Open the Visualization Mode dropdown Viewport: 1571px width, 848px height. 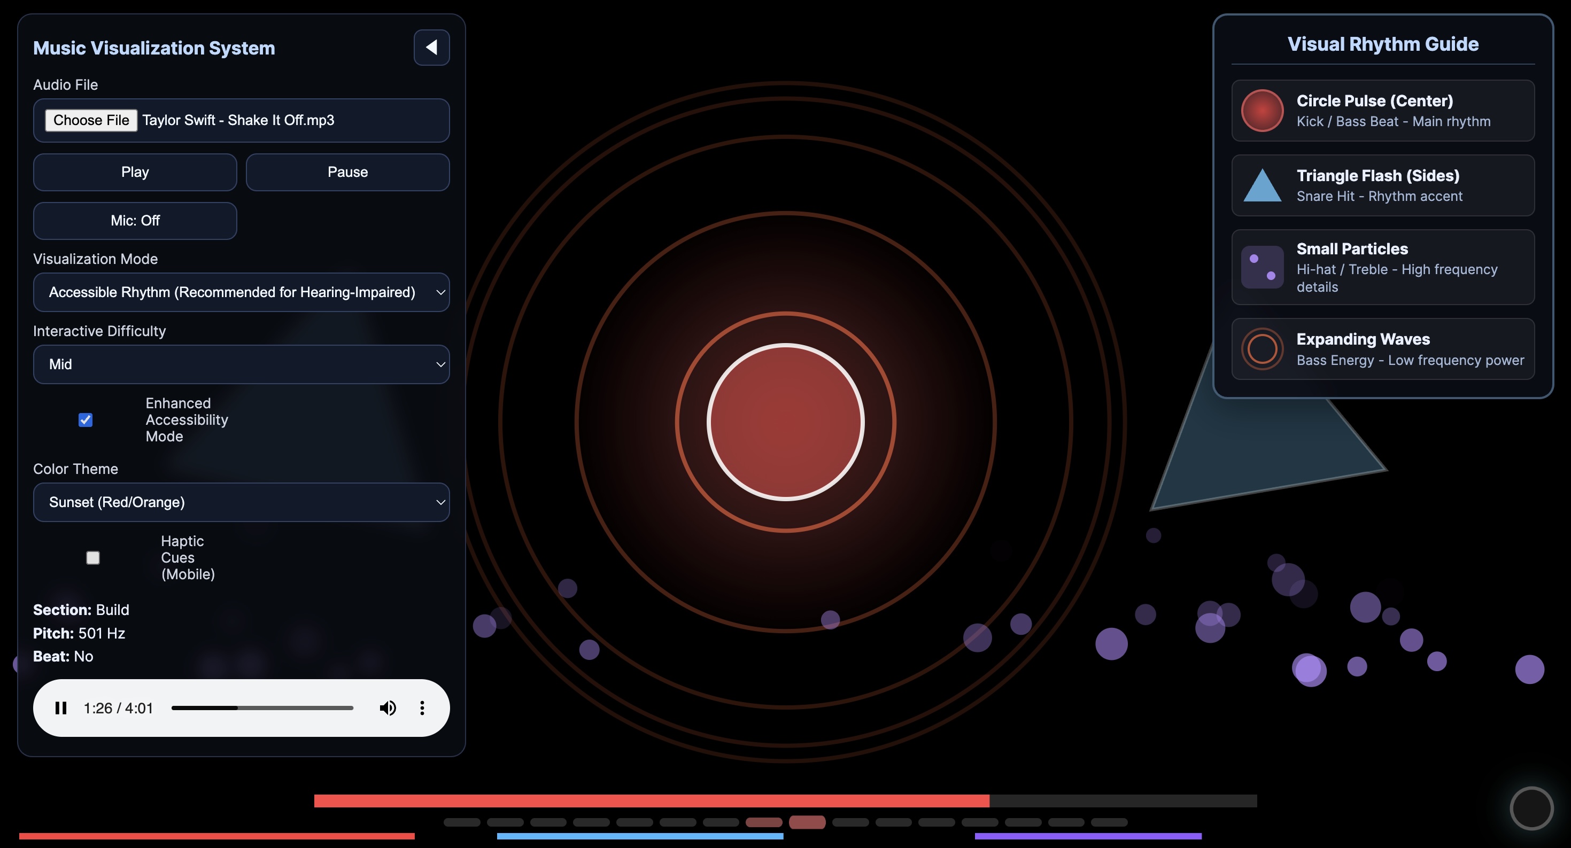coord(241,292)
